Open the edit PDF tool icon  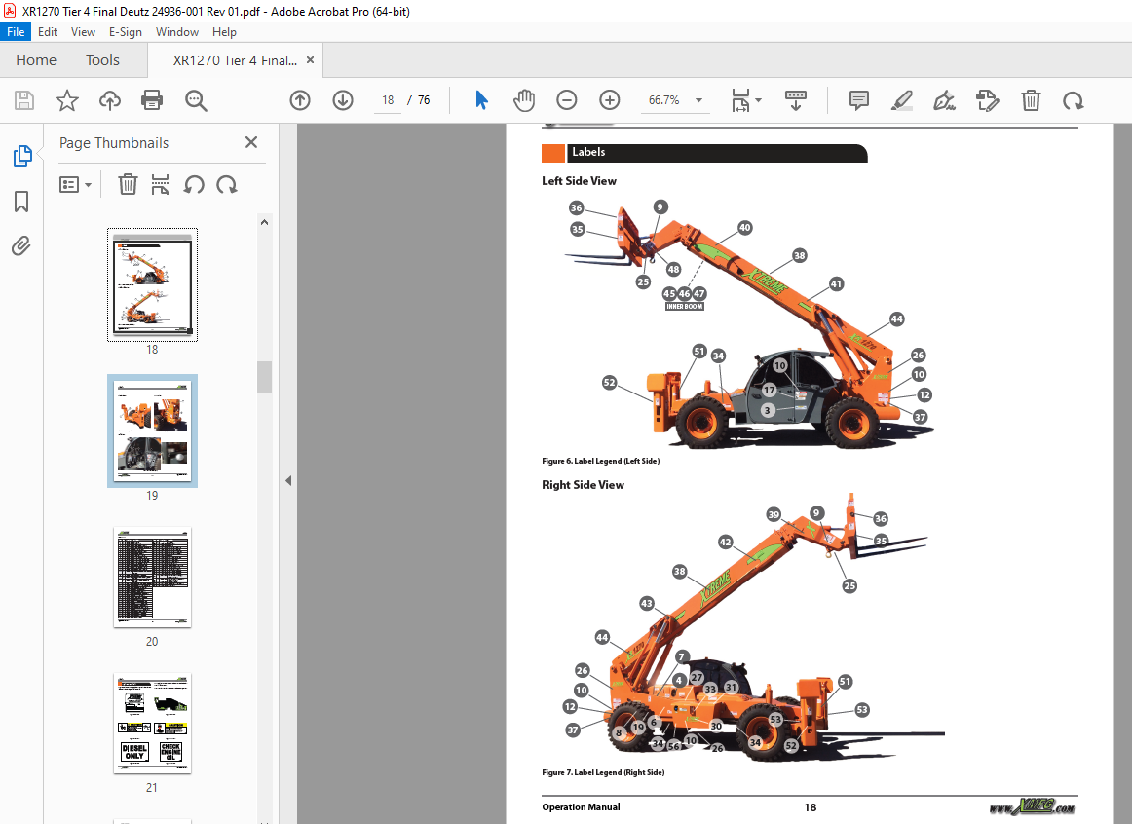(x=987, y=100)
